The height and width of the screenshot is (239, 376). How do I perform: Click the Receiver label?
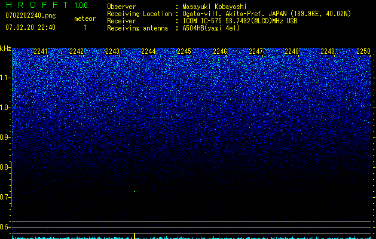[x=121, y=21]
